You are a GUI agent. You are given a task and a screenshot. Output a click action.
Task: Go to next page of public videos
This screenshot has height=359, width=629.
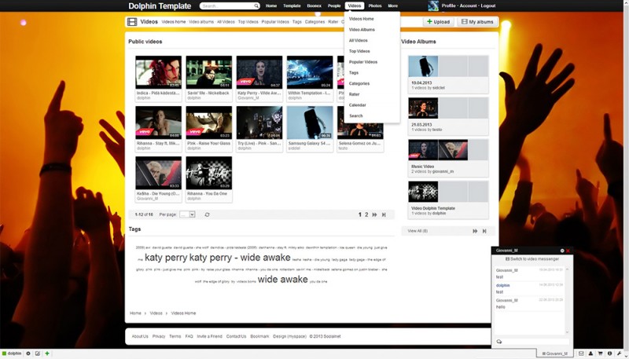coord(374,214)
